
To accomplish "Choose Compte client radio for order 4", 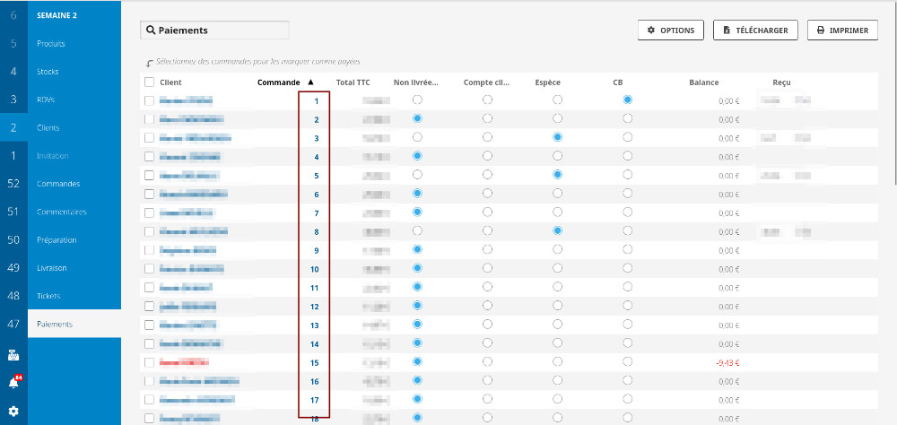I will pos(487,156).
